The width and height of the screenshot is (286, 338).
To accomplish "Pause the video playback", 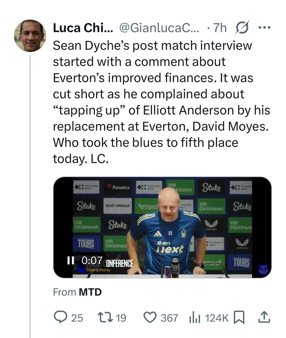I will [71, 260].
